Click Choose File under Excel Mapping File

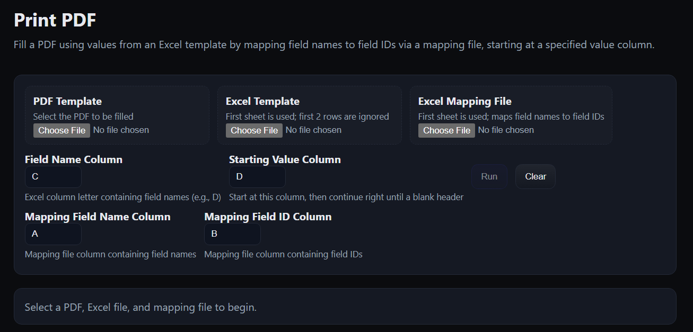click(446, 130)
